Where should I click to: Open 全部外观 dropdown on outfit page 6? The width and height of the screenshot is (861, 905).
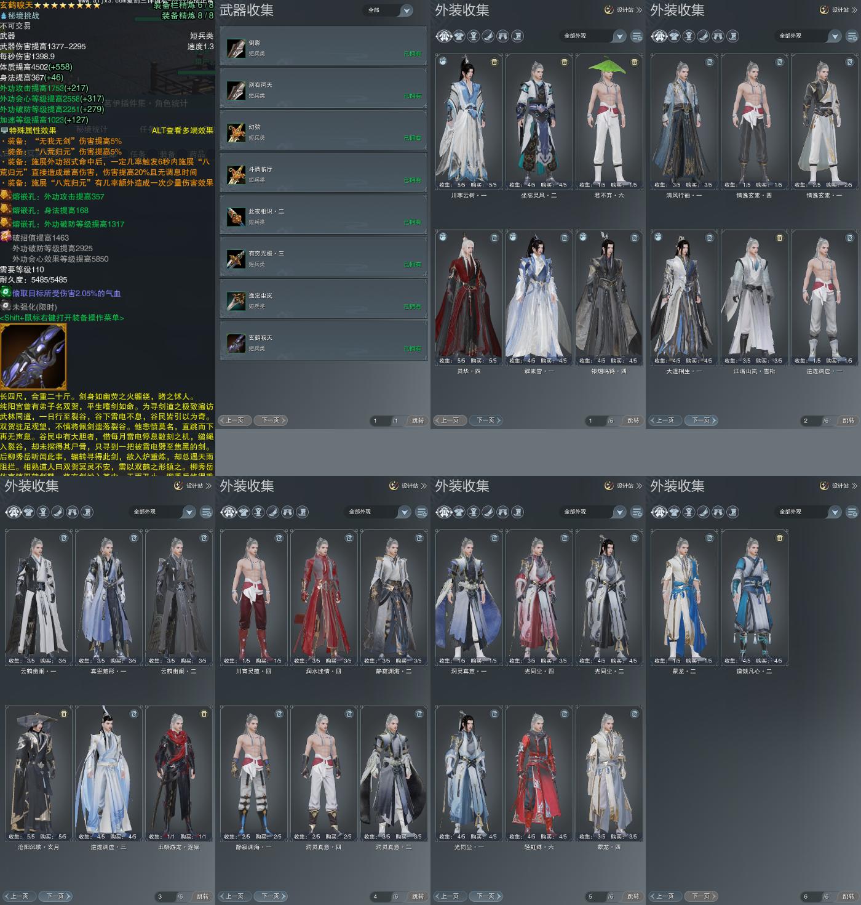point(809,512)
